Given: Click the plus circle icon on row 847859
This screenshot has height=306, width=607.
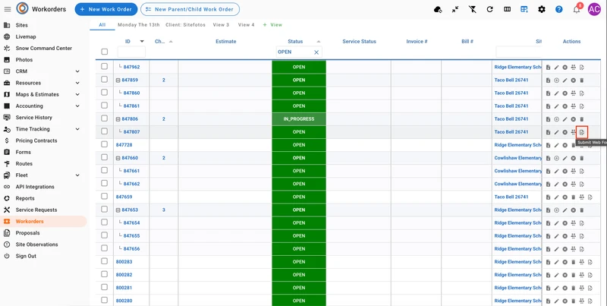Looking at the screenshot, I should click(x=556, y=80).
